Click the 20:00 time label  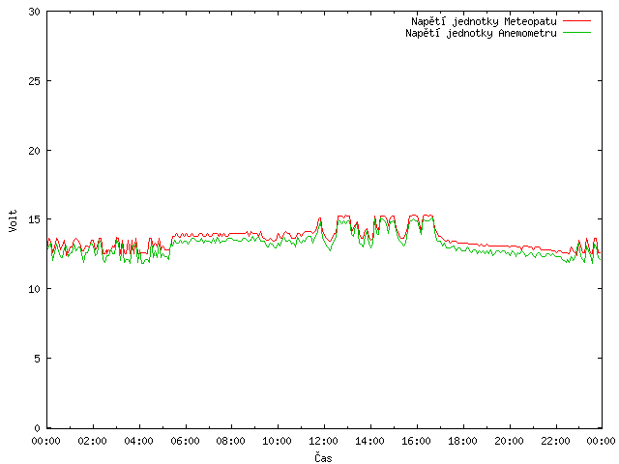[510, 441]
